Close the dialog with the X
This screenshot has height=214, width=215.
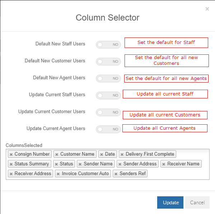(207, 9)
